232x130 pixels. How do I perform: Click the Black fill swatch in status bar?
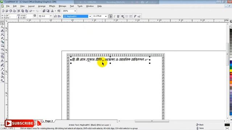tap(227, 125)
